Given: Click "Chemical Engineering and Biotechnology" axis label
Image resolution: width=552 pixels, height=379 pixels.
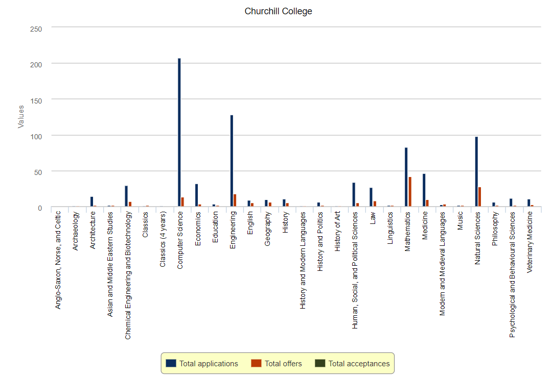Looking at the screenshot, I should click(x=128, y=275).
